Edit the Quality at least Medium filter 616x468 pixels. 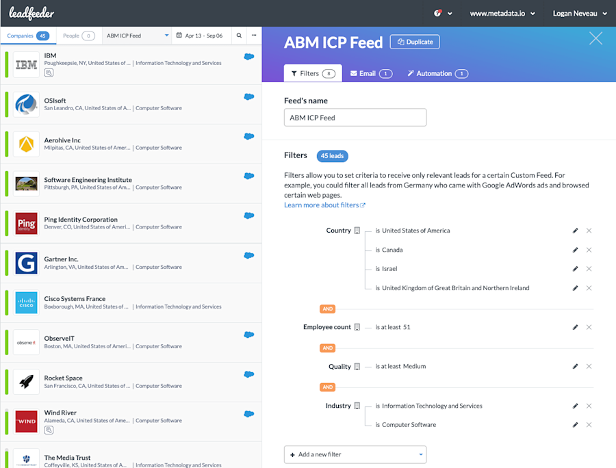click(575, 366)
